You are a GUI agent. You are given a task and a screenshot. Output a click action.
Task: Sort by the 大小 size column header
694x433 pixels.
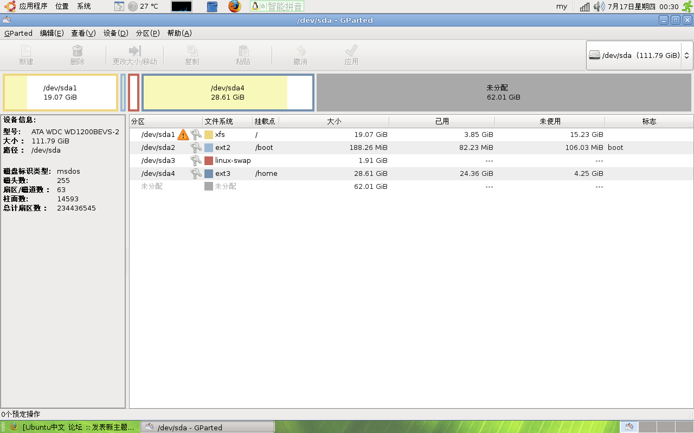point(334,121)
